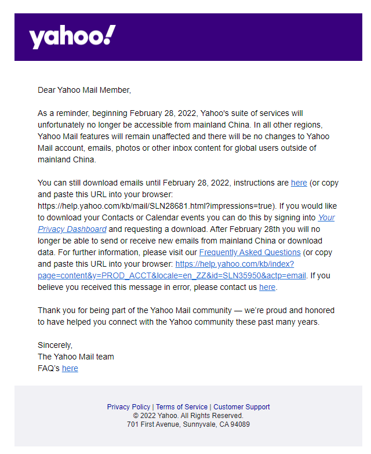Click 'here' to contact about message error
Image resolution: width=371 pixels, height=454 pixels.
tap(267, 287)
